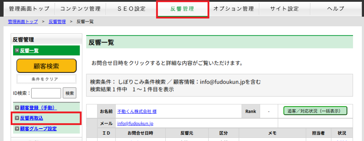Open 反響再取込 sidebar link
The width and height of the screenshot is (364, 141).
point(32,118)
